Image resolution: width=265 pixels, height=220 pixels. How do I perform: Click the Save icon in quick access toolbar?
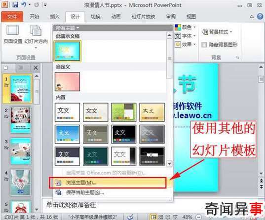pos(15,4)
